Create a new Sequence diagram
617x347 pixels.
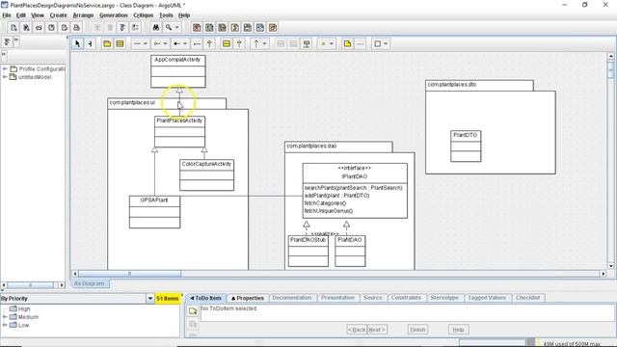(223, 28)
